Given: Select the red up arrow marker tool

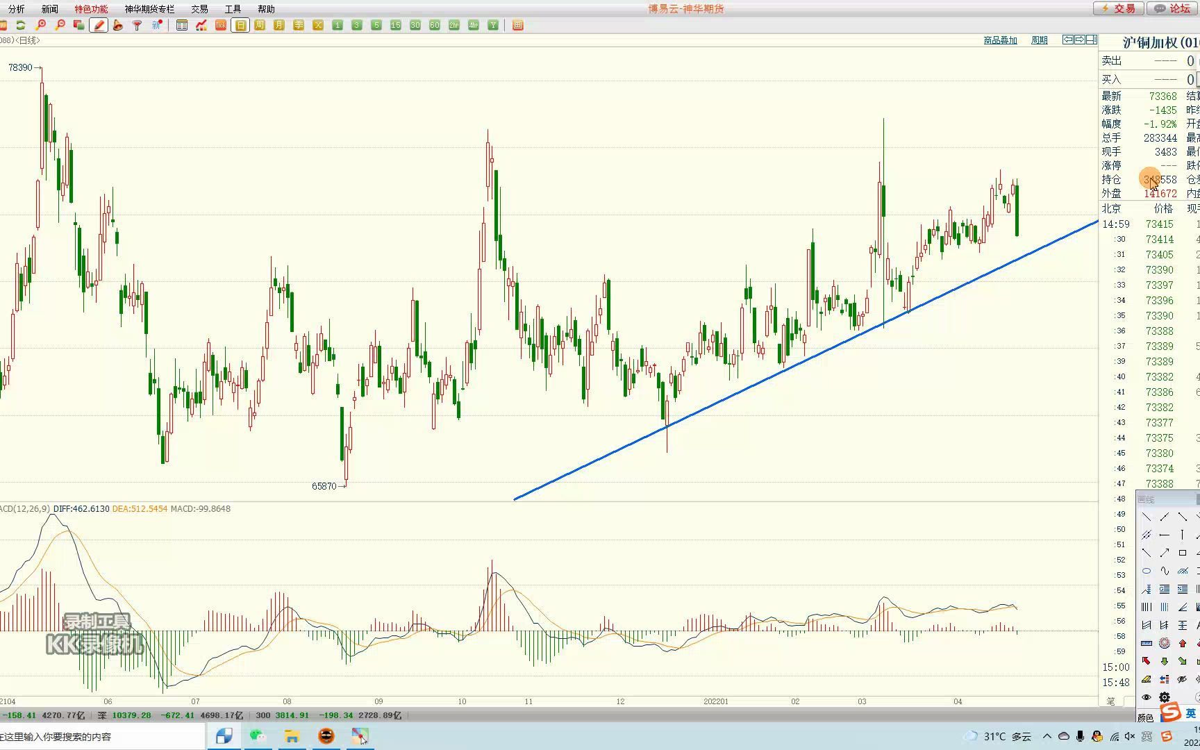Looking at the screenshot, I should coord(1183,643).
